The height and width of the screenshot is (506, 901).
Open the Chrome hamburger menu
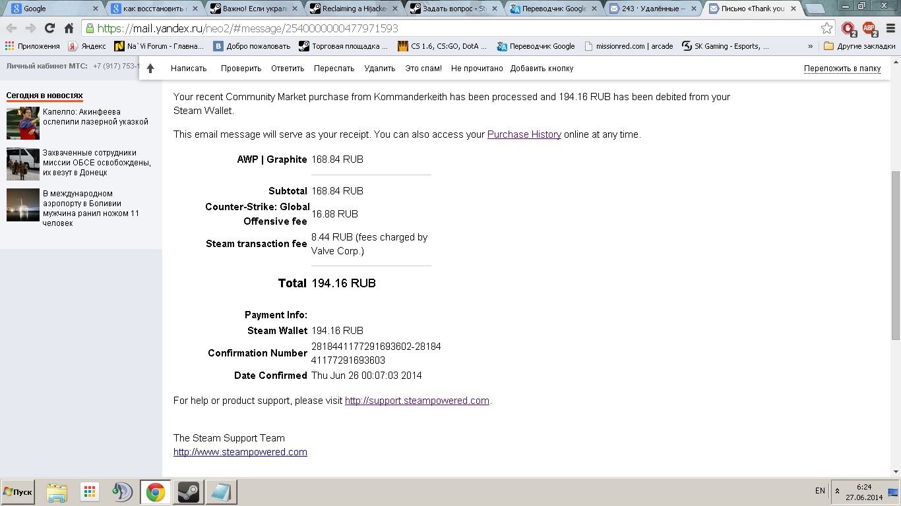[890, 28]
